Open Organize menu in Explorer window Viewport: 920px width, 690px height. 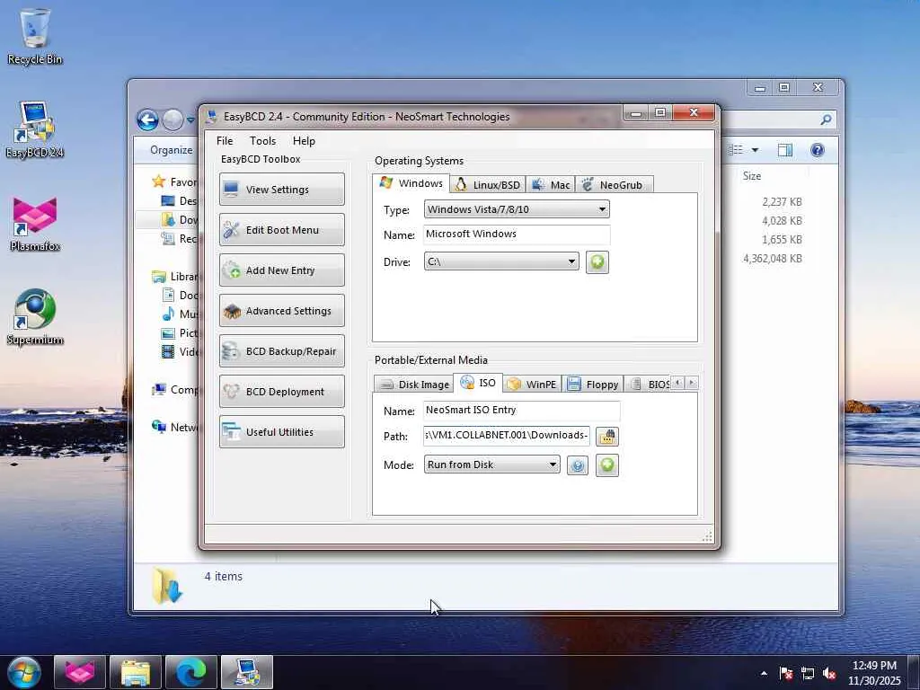tap(171, 150)
